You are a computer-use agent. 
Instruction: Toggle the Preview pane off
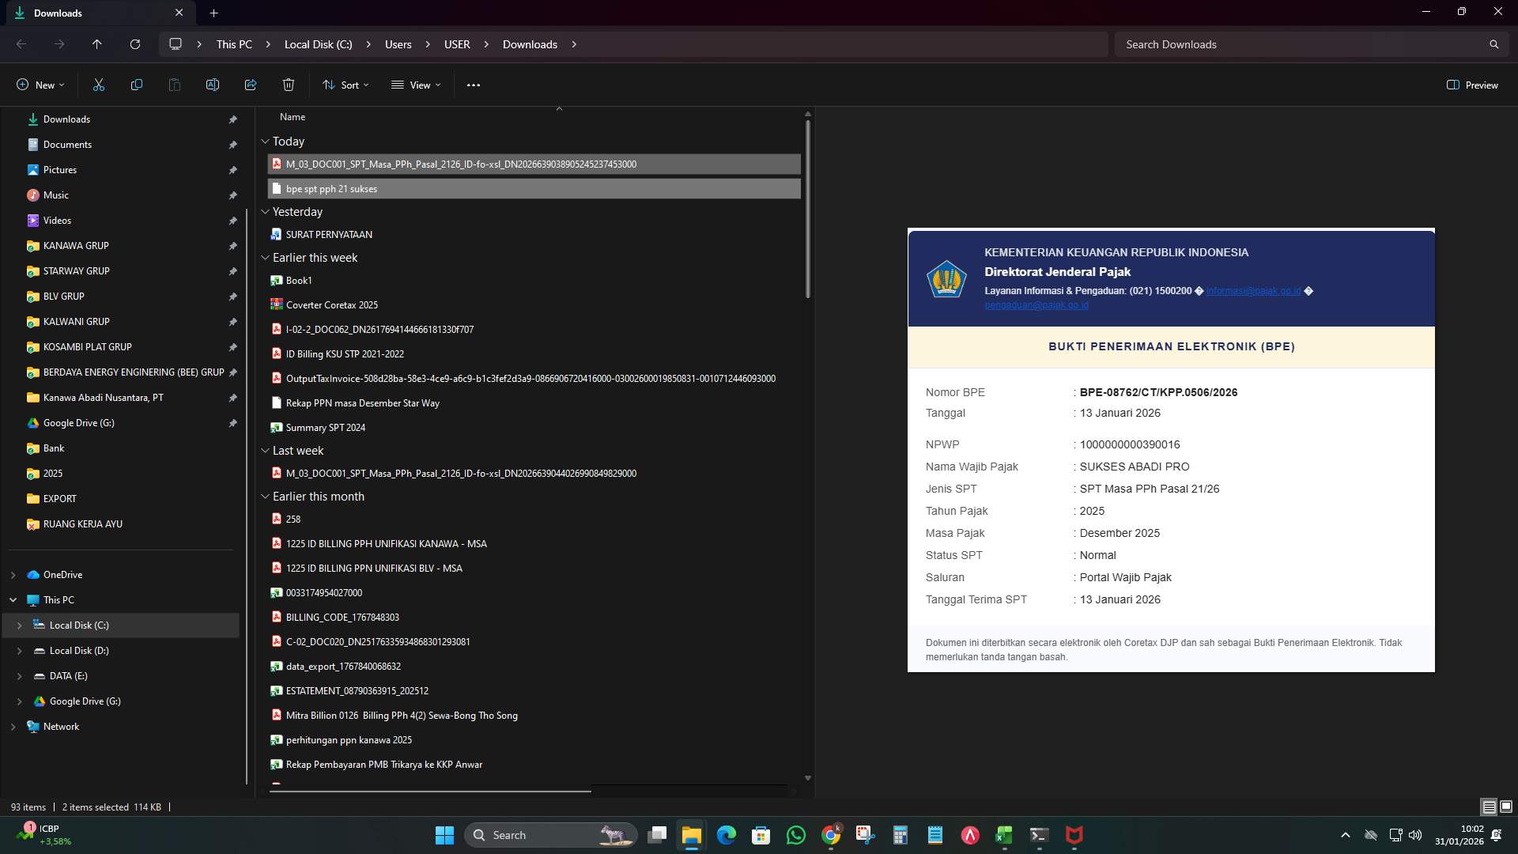tap(1472, 85)
